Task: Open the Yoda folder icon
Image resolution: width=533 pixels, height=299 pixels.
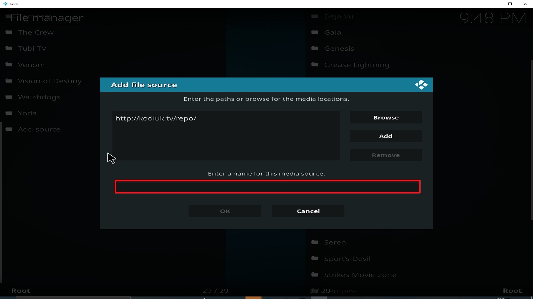Action: pos(9,113)
